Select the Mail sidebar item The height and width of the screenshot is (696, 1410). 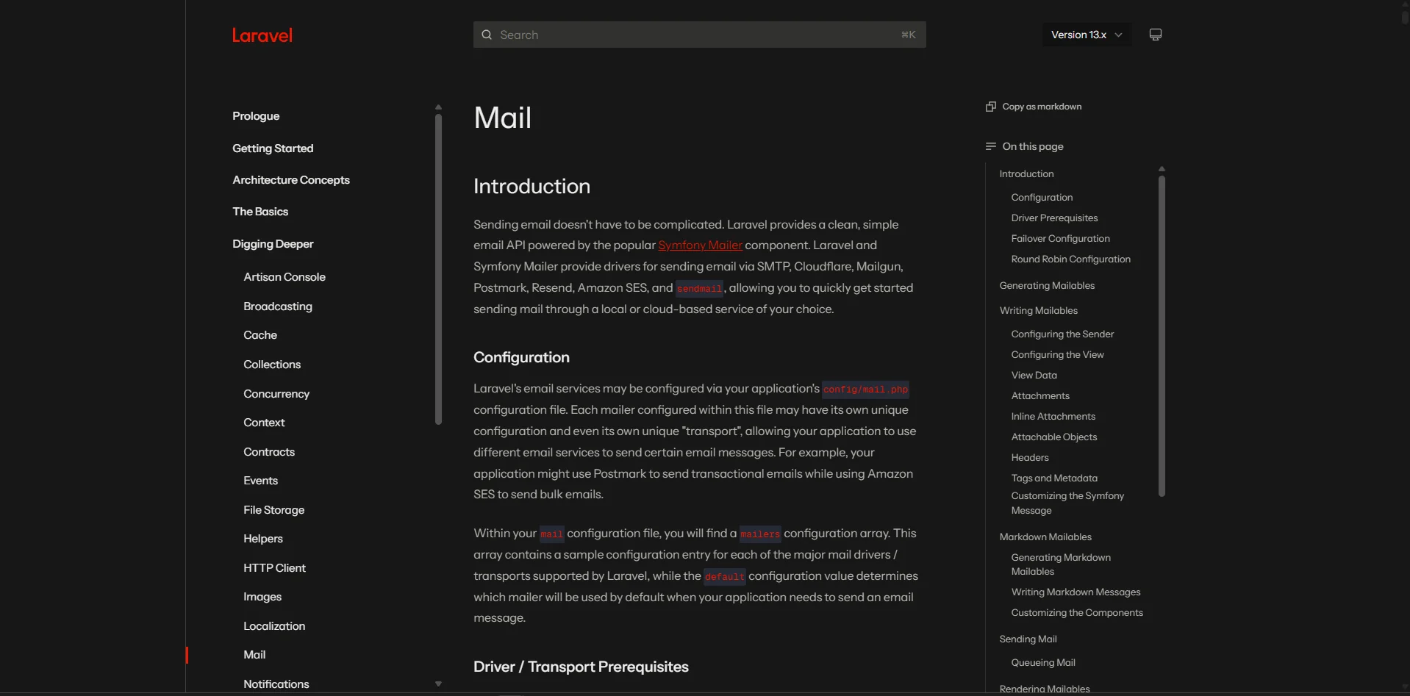click(254, 655)
